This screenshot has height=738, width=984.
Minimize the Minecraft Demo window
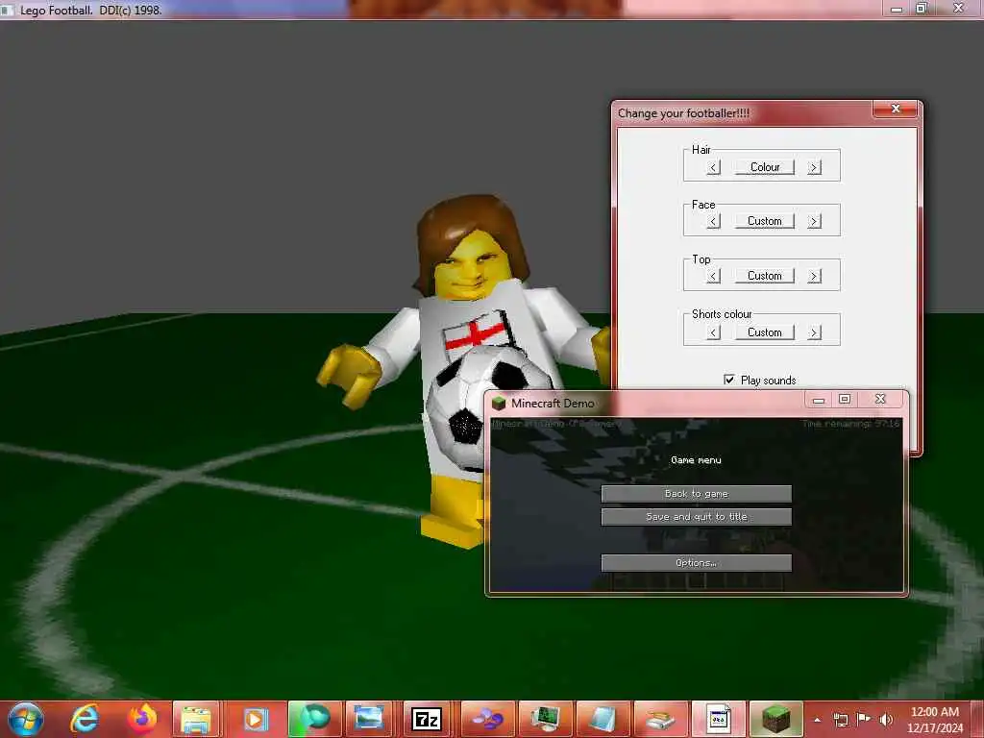coord(819,400)
